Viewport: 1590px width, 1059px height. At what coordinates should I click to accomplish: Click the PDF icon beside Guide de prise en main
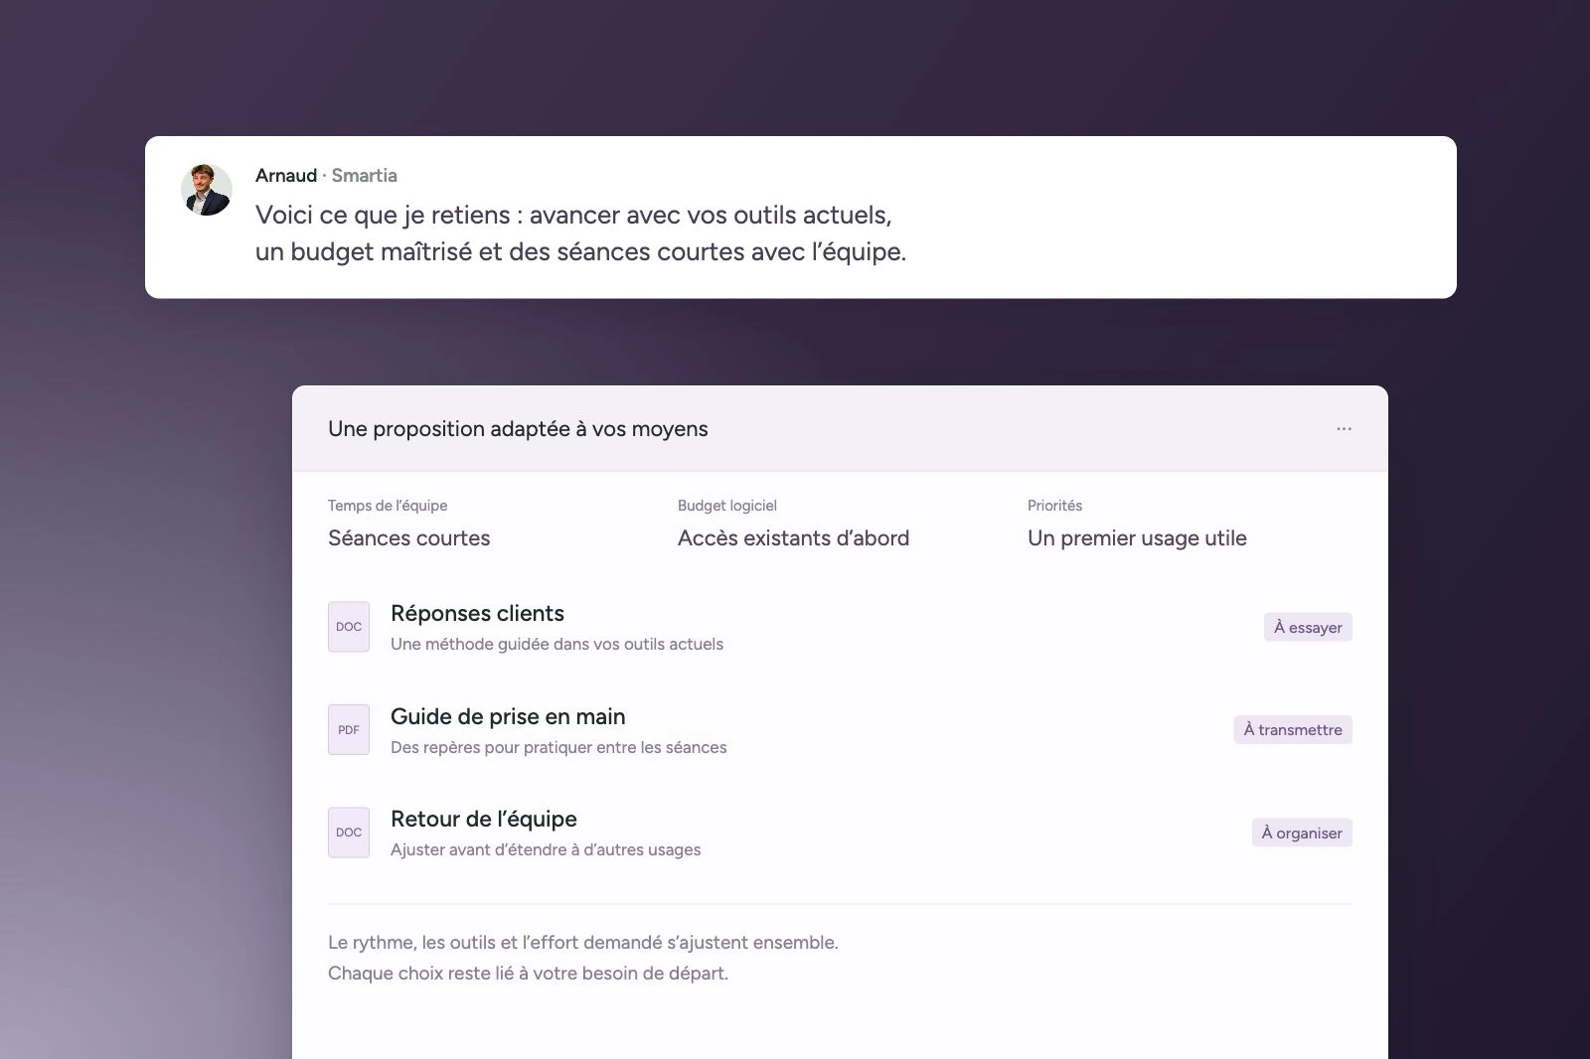click(x=349, y=730)
